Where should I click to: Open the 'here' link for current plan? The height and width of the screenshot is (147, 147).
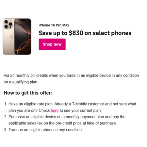coord(55,110)
